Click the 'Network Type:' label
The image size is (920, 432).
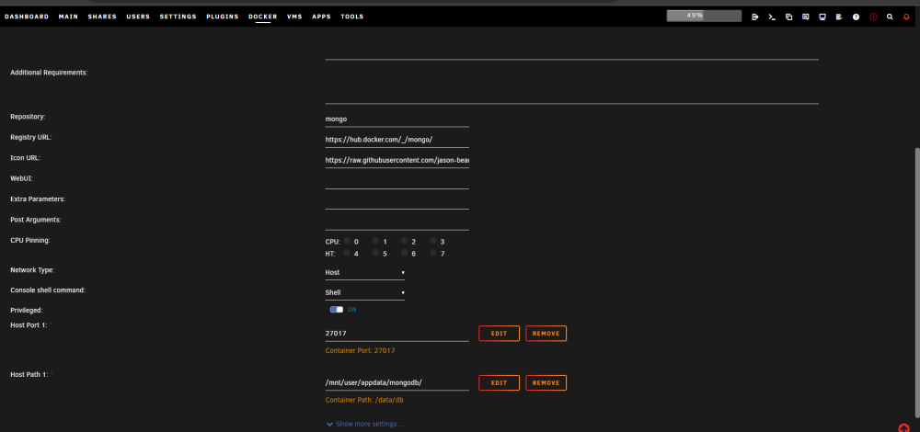coord(32,270)
